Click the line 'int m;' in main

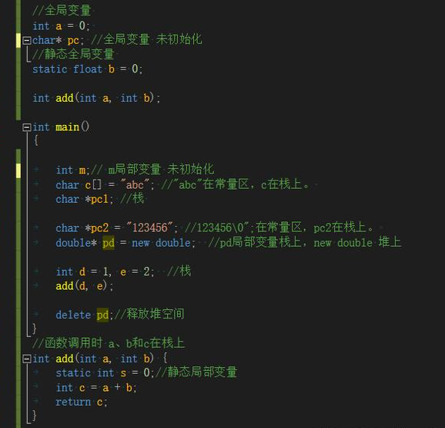(72, 170)
